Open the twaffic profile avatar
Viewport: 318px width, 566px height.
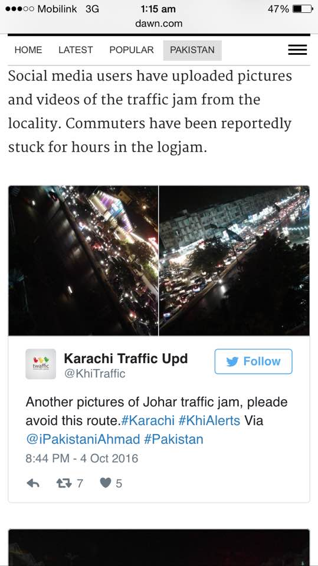(41, 364)
